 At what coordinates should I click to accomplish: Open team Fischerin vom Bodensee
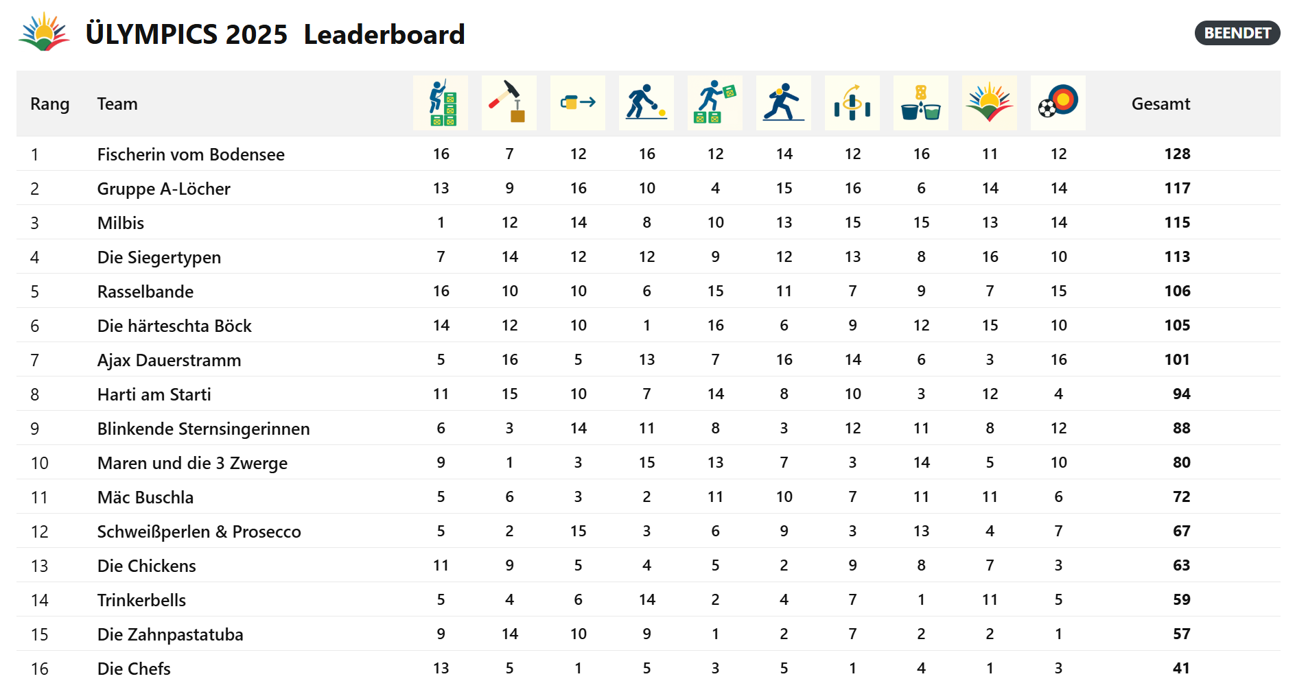[191, 154]
